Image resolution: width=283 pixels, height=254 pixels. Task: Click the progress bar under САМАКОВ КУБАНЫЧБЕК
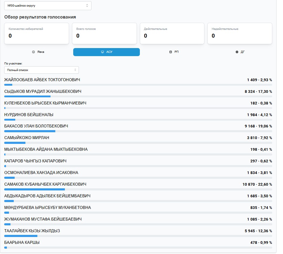pyautogui.click(x=138, y=189)
